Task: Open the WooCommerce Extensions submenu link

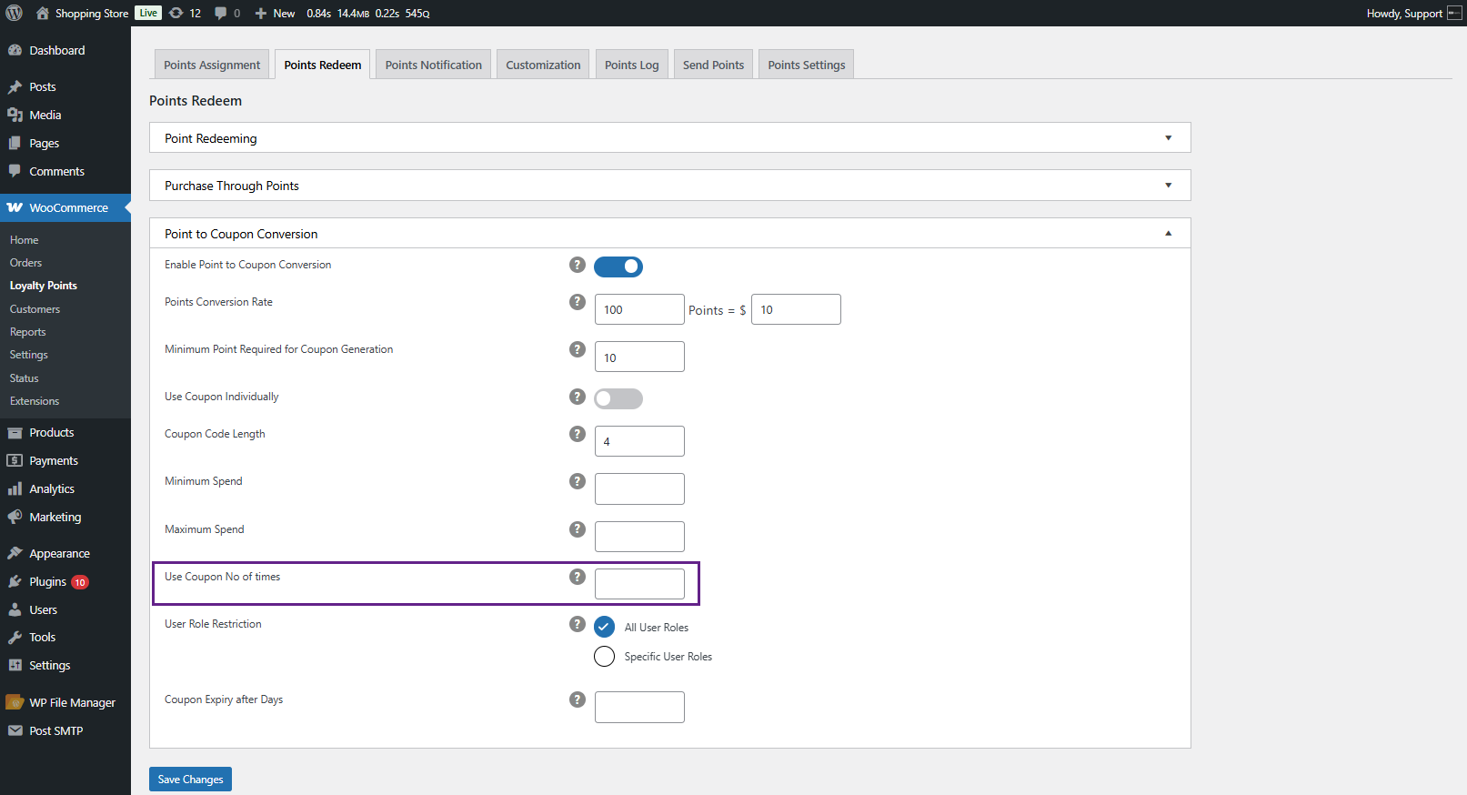Action: point(35,401)
